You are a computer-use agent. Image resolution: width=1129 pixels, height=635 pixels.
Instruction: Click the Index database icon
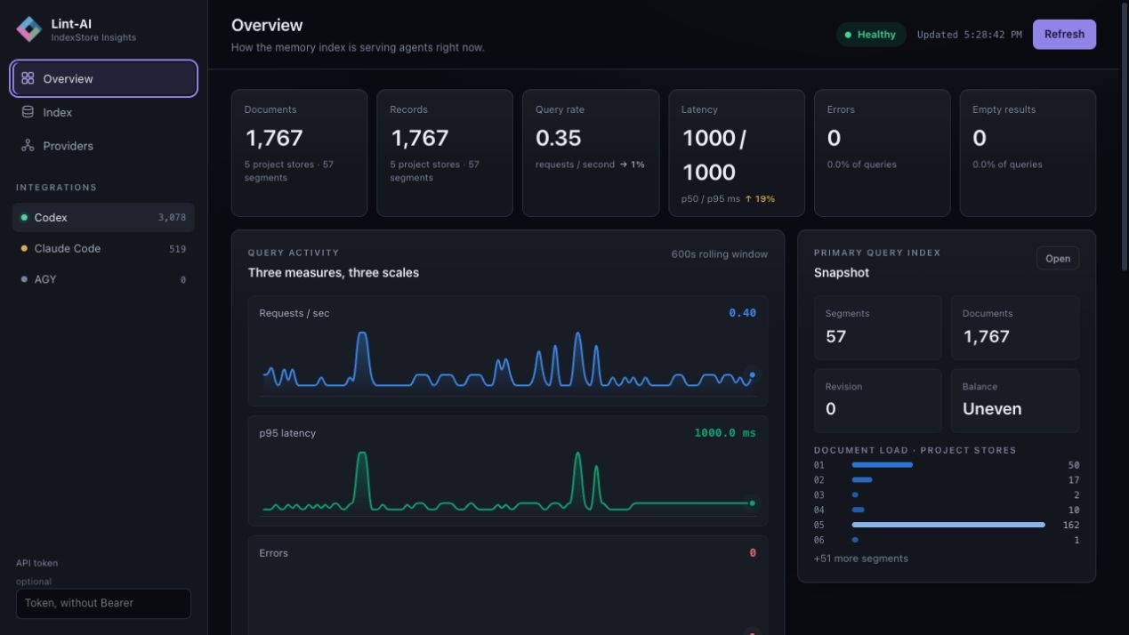pyautogui.click(x=28, y=112)
